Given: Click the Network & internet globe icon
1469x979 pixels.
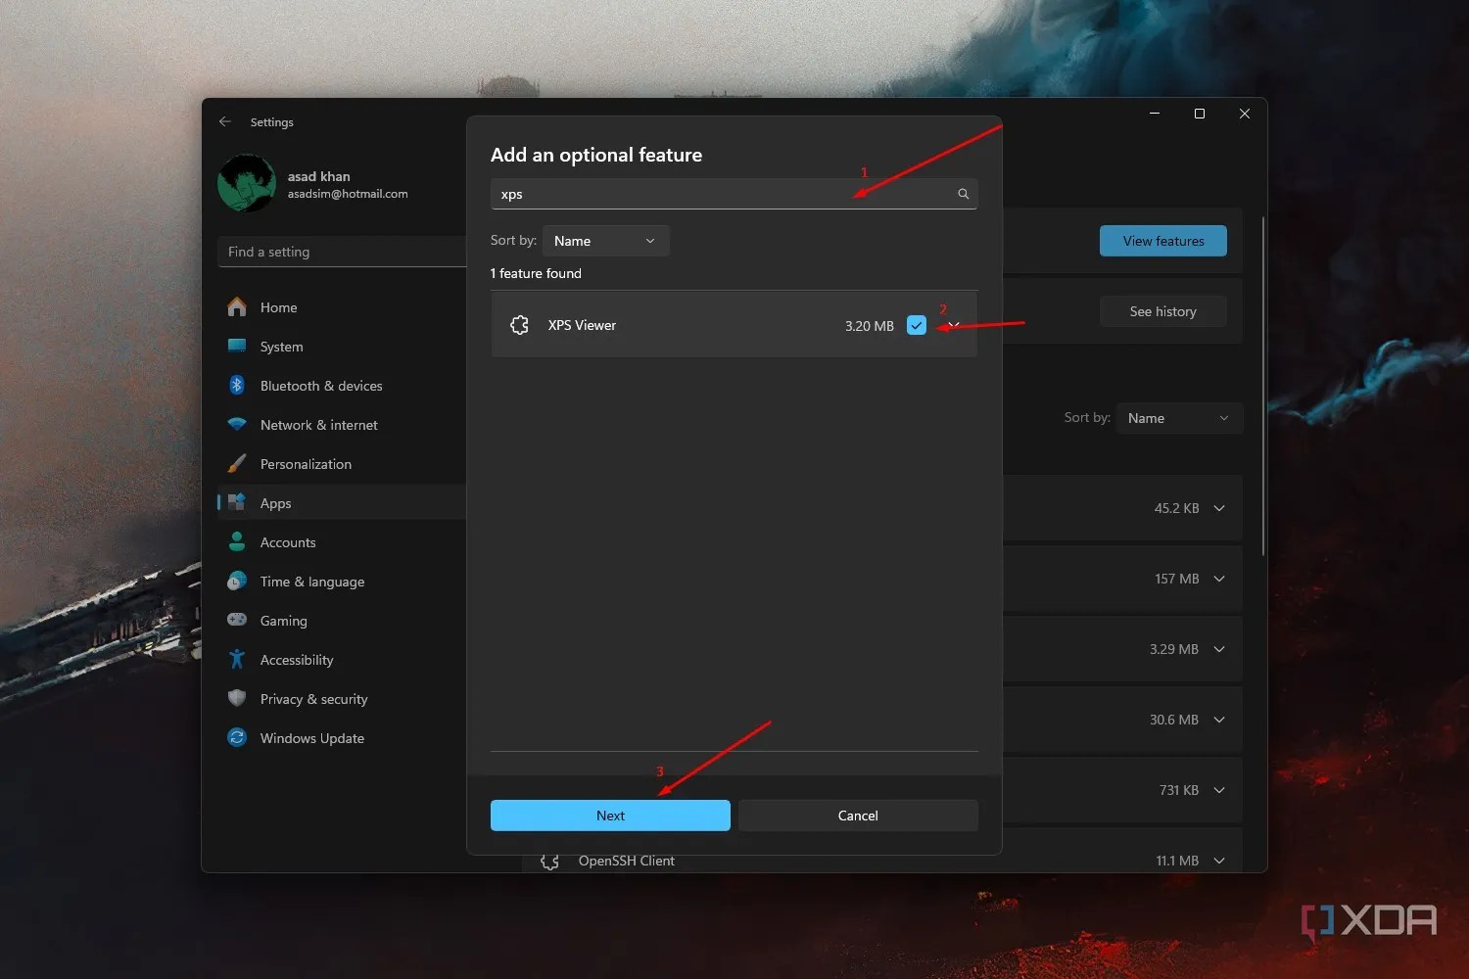Looking at the screenshot, I should pyautogui.click(x=237, y=424).
